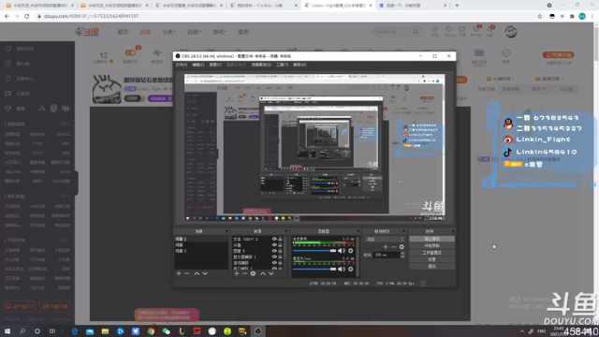Click the 开始录制 button in controls

(431, 245)
